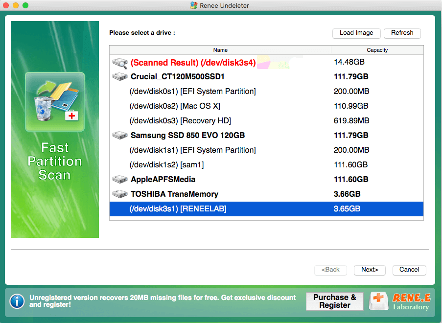Click the 3.65GB capacity value
The width and height of the screenshot is (442, 323).
(347, 209)
